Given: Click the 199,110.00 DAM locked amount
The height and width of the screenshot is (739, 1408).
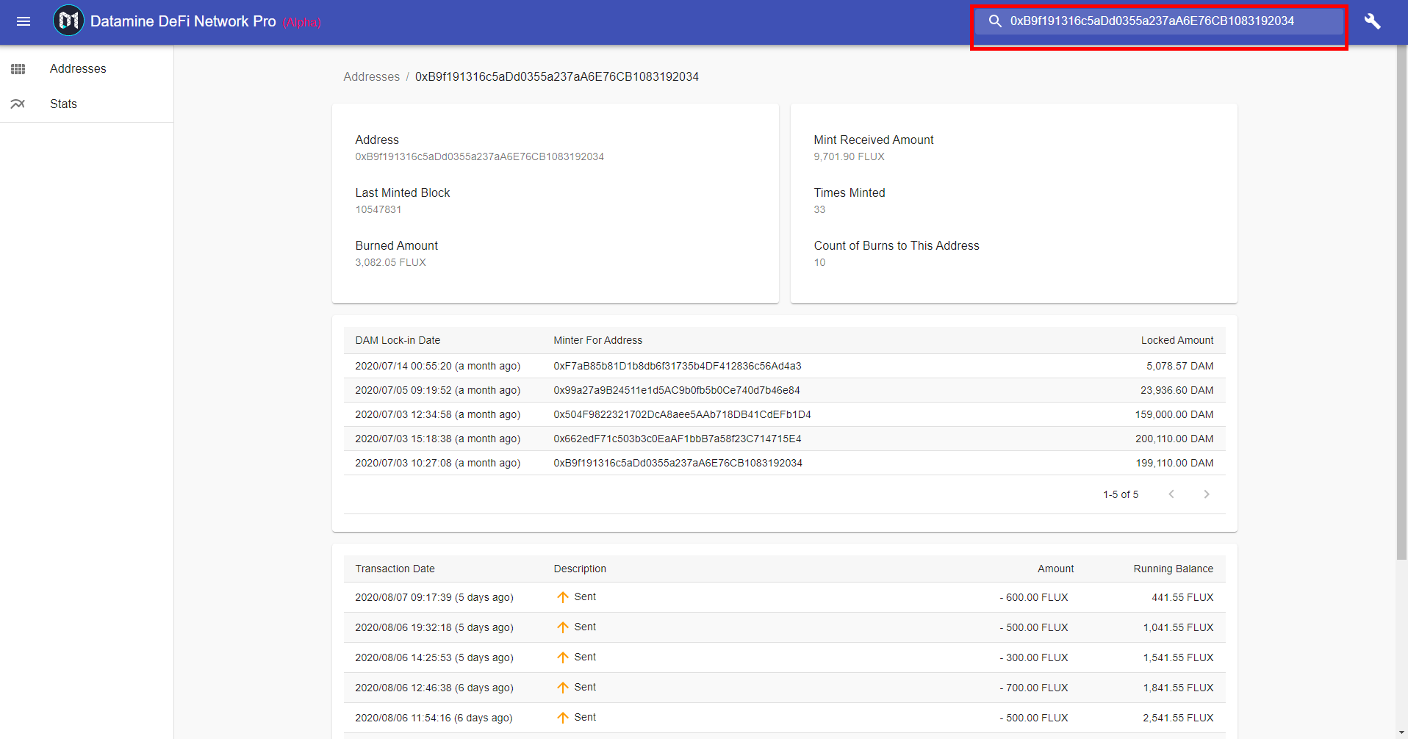Looking at the screenshot, I should coord(1174,463).
